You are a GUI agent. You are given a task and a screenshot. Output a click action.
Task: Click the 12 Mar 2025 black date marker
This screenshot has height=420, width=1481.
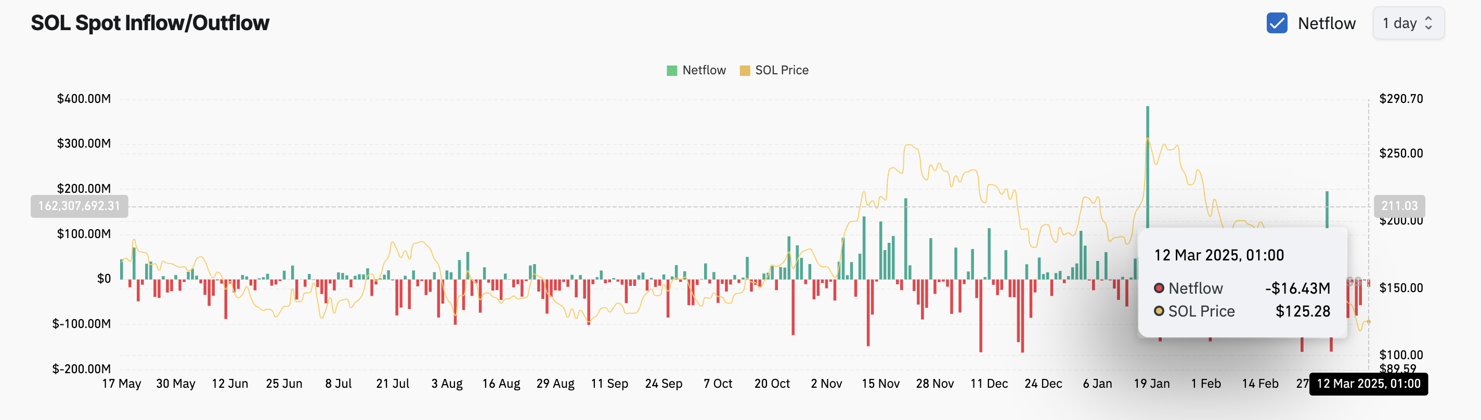click(x=1368, y=383)
